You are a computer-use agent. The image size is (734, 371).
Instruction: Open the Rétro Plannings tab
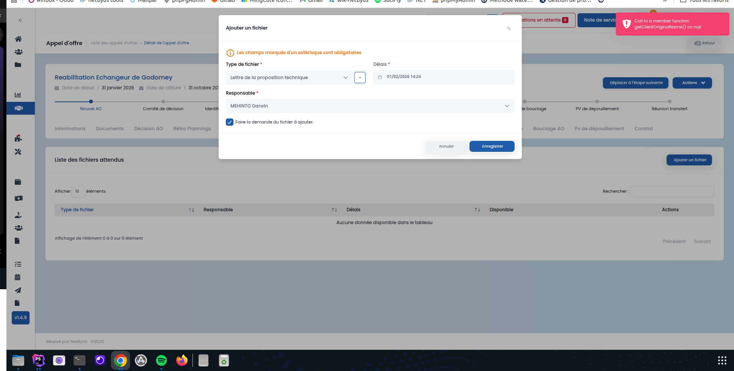pos(192,129)
